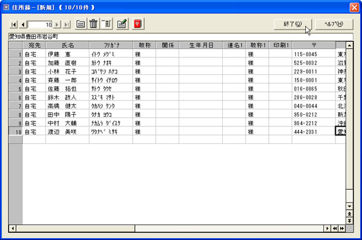Click the card view icon in toolbar
The image size is (362, 240).
[x=81, y=24]
